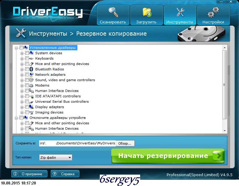Enable the Imaging devices checkbox
This screenshot has height=186, width=239.
point(27,112)
